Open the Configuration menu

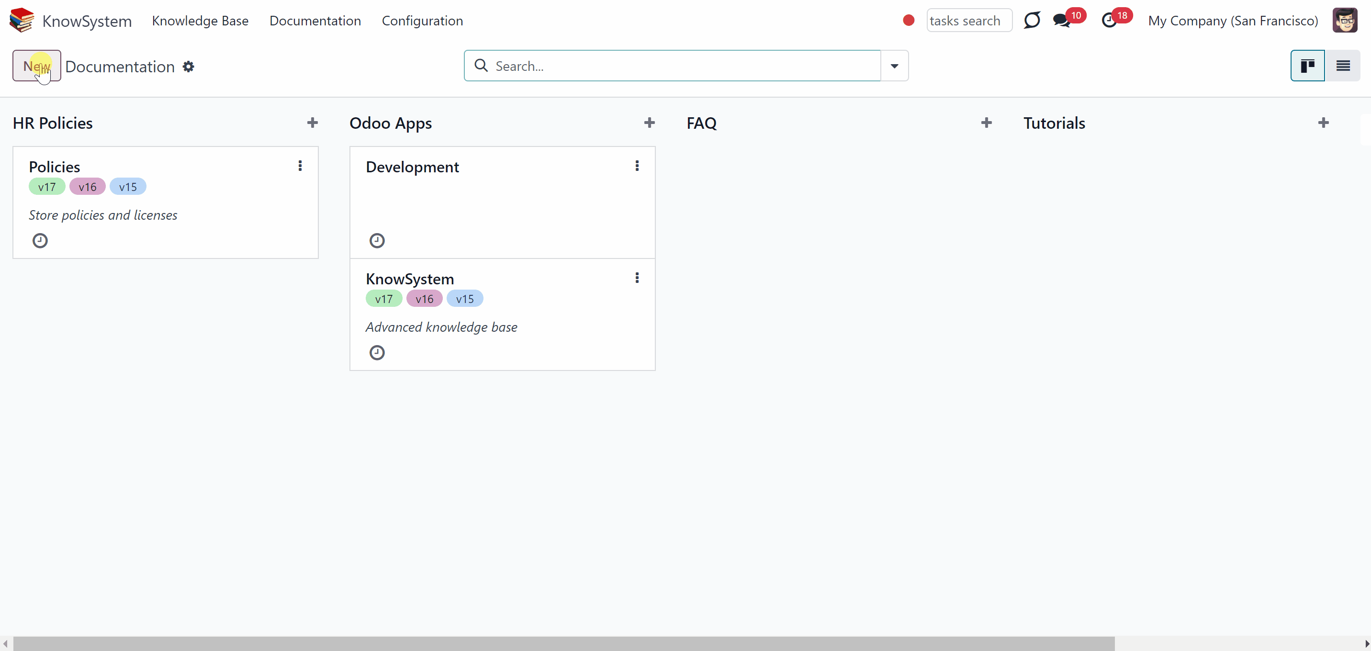pyautogui.click(x=422, y=21)
